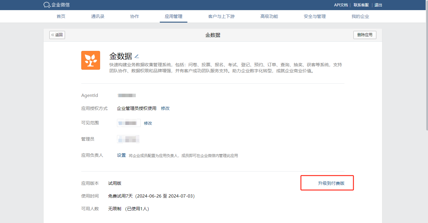
Task: Open 高级功能 tab
Action: 269,16
